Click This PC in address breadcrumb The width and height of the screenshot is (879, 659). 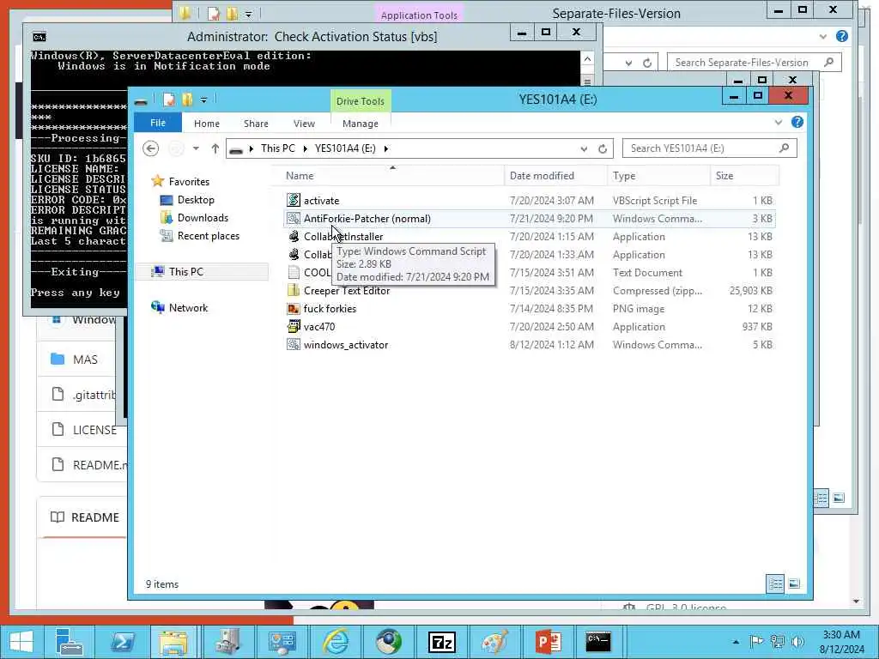(277, 148)
